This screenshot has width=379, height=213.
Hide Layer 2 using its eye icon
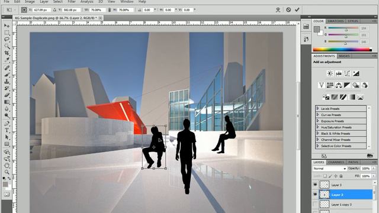[x=315, y=195]
